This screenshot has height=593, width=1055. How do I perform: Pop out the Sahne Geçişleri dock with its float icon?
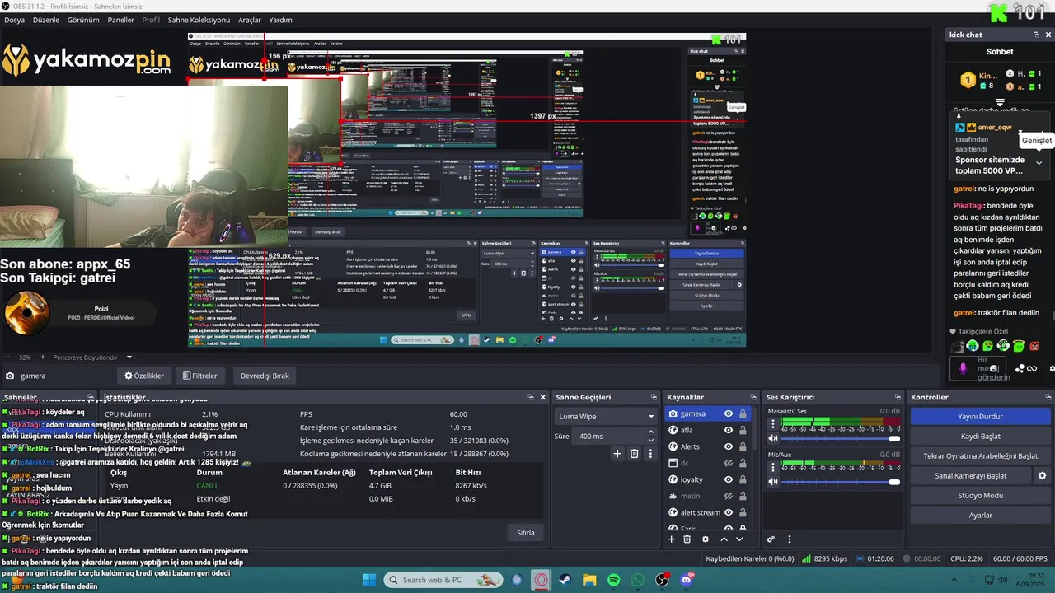pos(654,397)
